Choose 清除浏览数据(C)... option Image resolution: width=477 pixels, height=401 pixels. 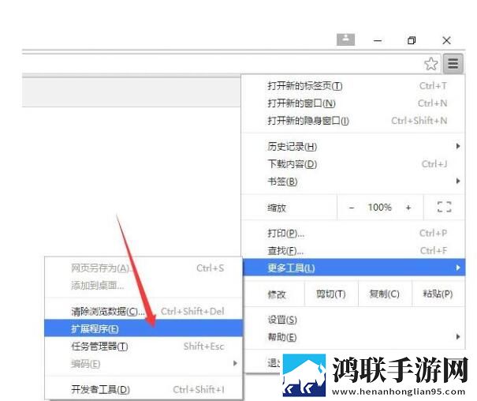(143, 311)
